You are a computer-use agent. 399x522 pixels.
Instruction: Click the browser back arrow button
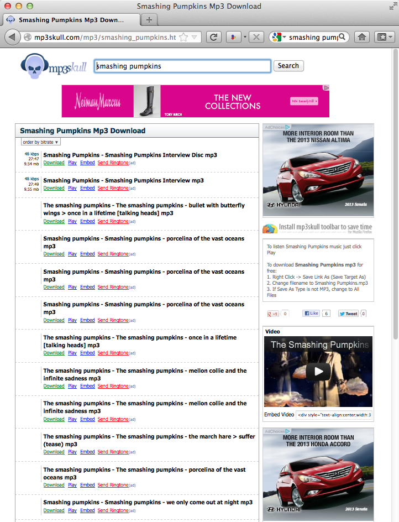pyautogui.click(x=12, y=37)
